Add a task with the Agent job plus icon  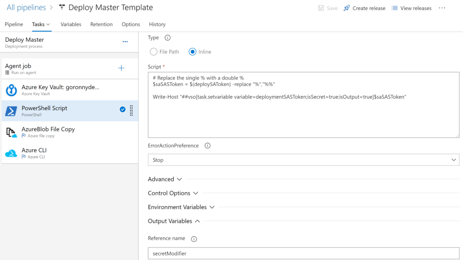coord(121,68)
